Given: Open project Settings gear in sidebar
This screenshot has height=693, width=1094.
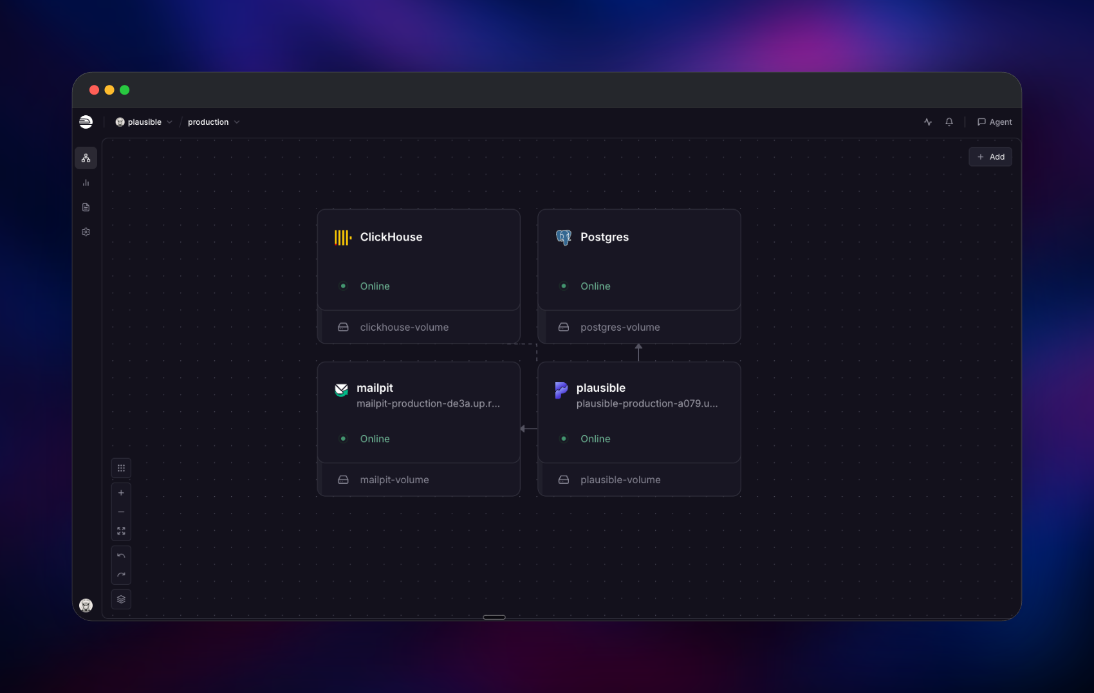Looking at the screenshot, I should (86, 232).
